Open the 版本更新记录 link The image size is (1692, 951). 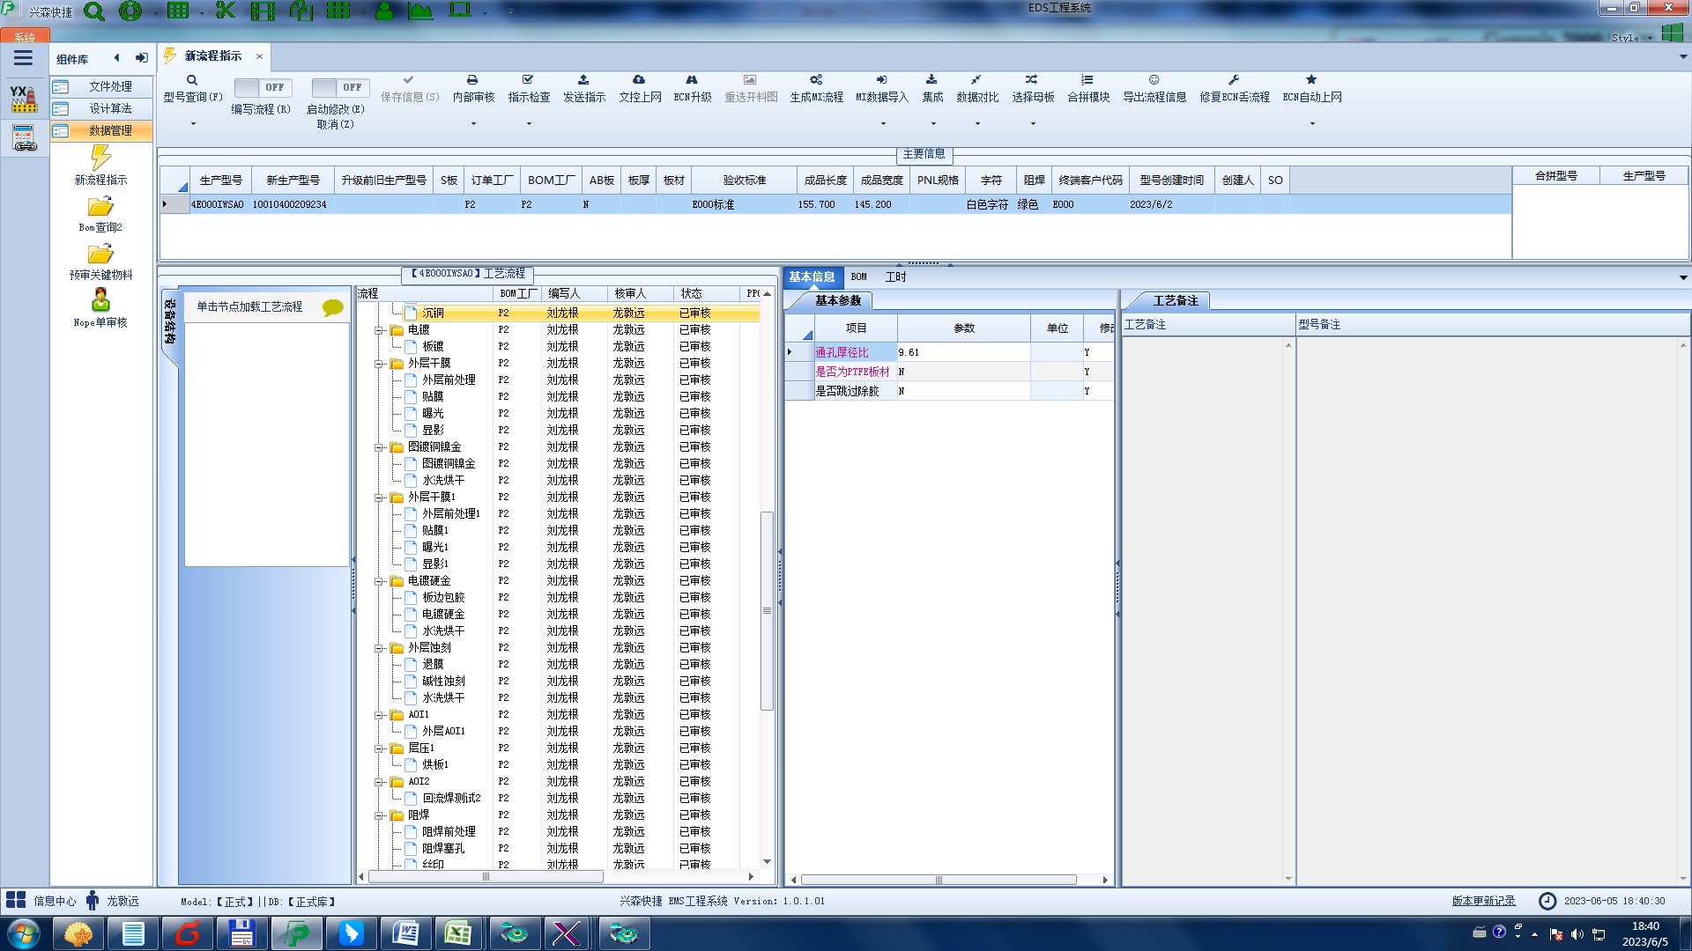tap(1484, 902)
